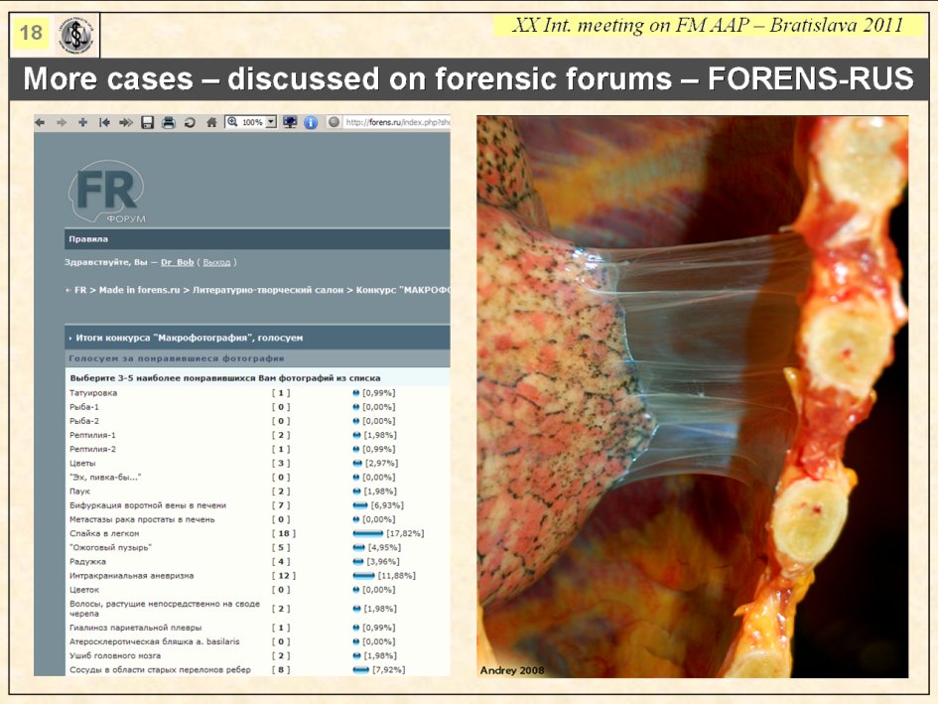Click the 7,92% result bar for Сосуды row
The width and height of the screenshot is (938, 704).
(x=360, y=670)
